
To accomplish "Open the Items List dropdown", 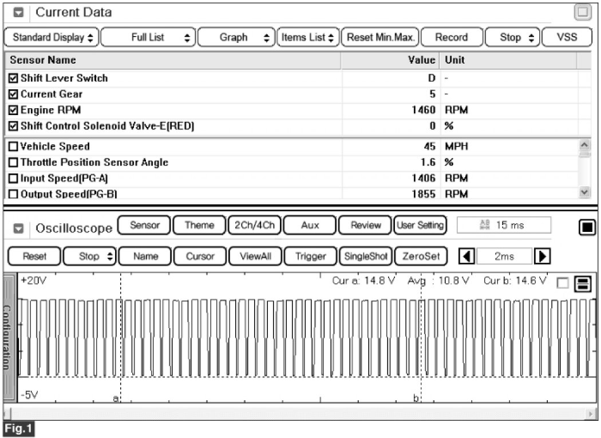I will [x=308, y=37].
